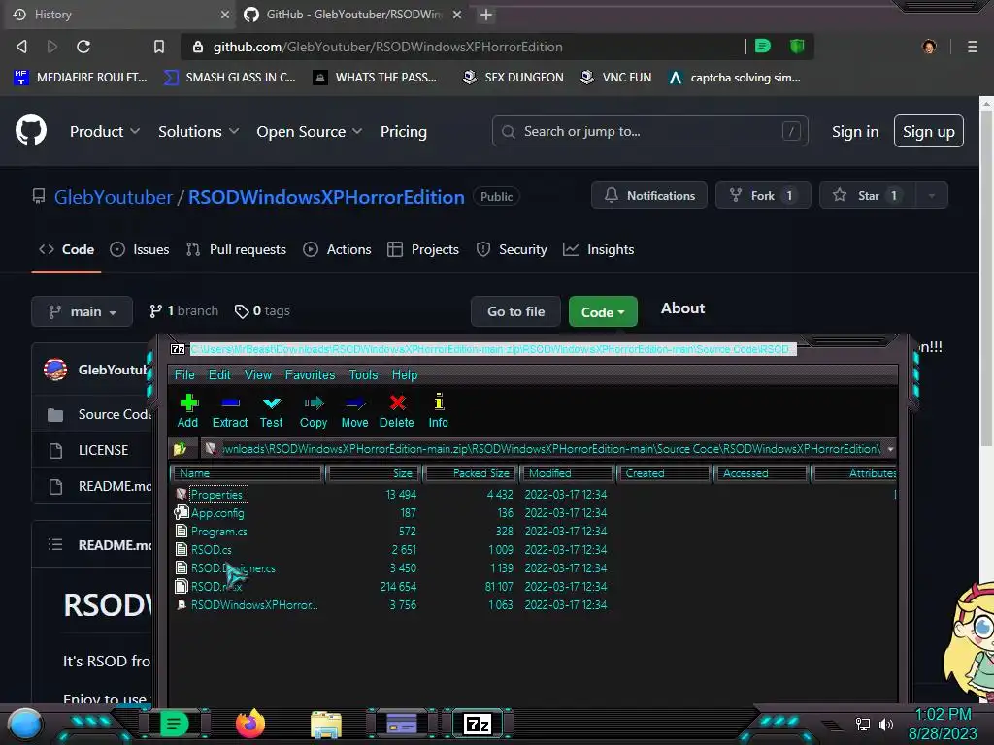Click the Start orb button

point(25,725)
